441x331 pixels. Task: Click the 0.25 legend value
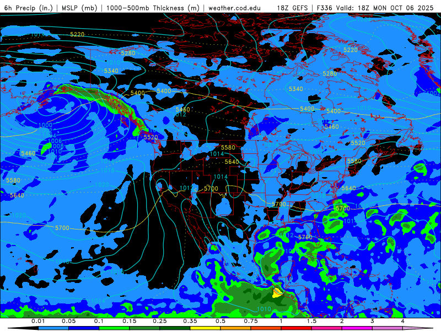(160, 321)
